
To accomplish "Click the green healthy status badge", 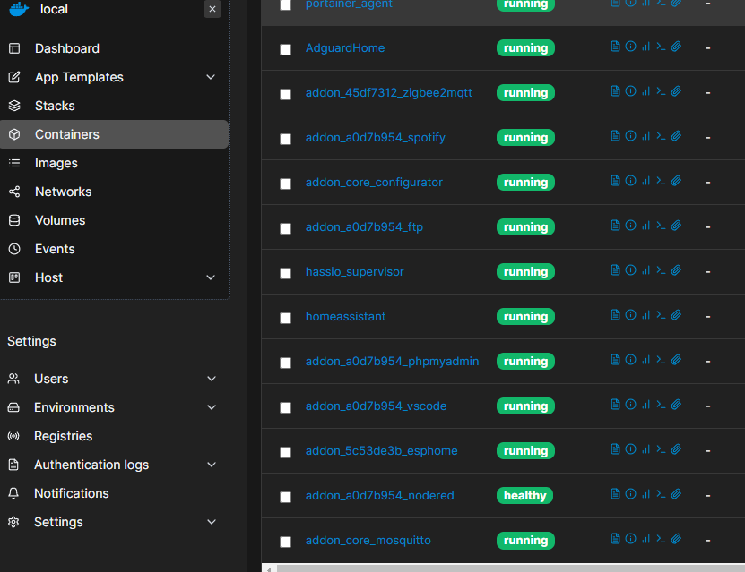I will [525, 495].
